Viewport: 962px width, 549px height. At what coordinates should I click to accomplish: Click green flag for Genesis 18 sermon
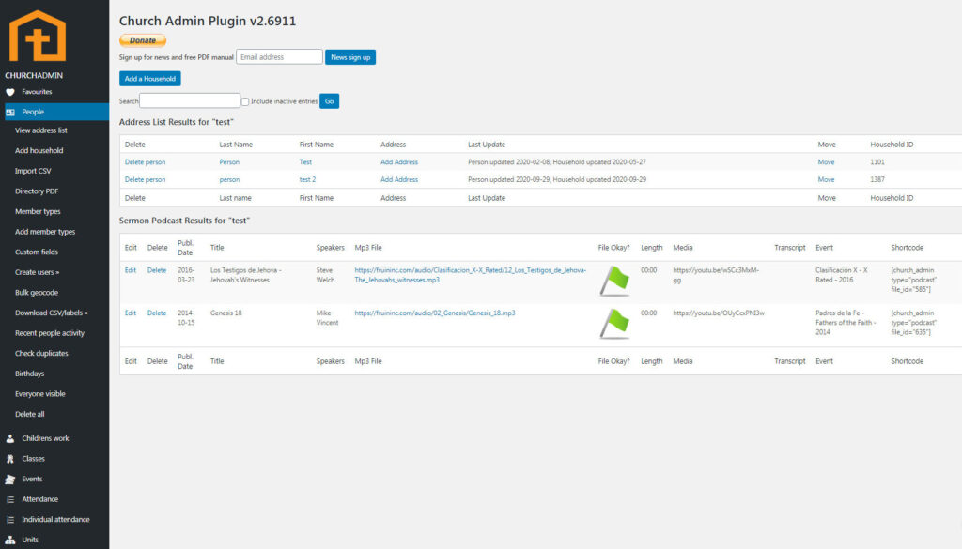coord(614,323)
